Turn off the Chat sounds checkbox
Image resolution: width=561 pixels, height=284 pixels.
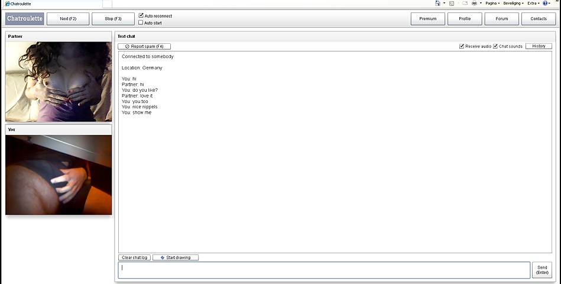tap(495, 46)
